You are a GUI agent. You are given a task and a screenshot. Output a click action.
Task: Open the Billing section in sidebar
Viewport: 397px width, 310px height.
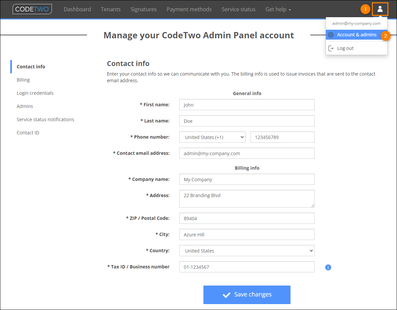pos(23,80)
